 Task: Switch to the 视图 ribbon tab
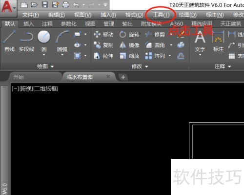(90, 24)
